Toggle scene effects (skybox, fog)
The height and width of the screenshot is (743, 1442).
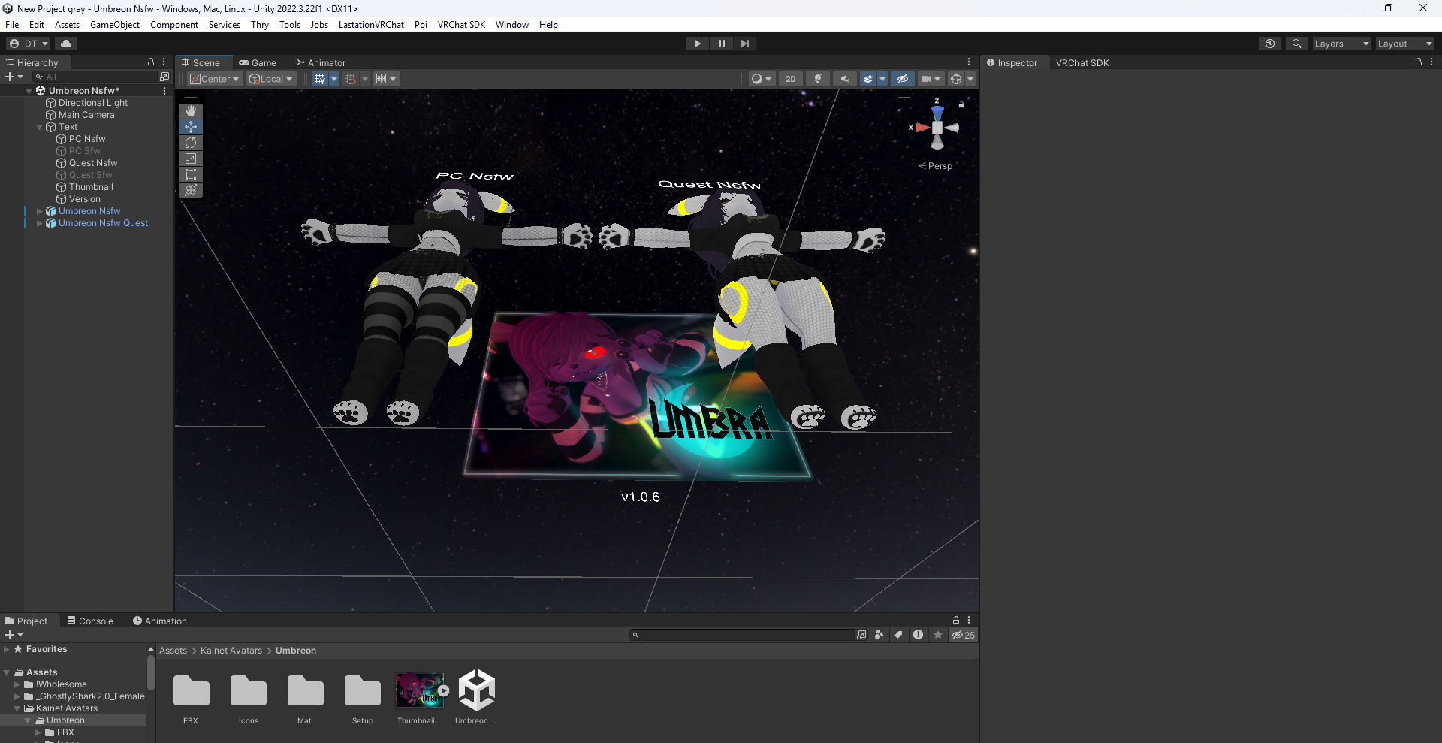[x=868, y=79]
